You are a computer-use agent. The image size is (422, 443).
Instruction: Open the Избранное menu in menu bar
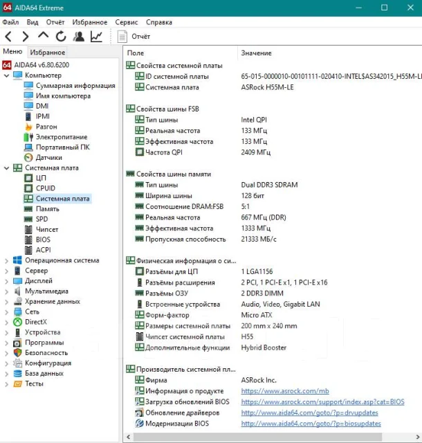(90, 22)
